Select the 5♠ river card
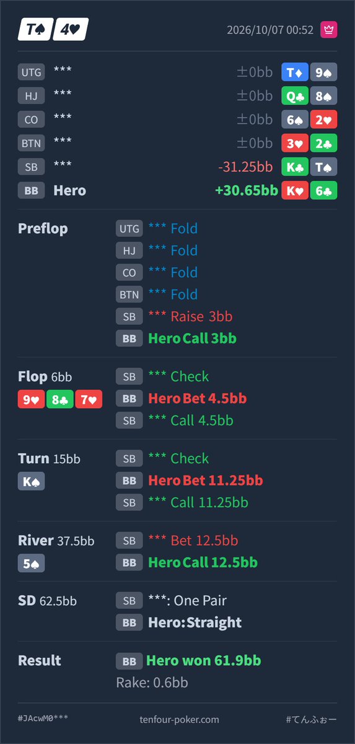This screenshot has width=355, height=744. click(31, 563)
